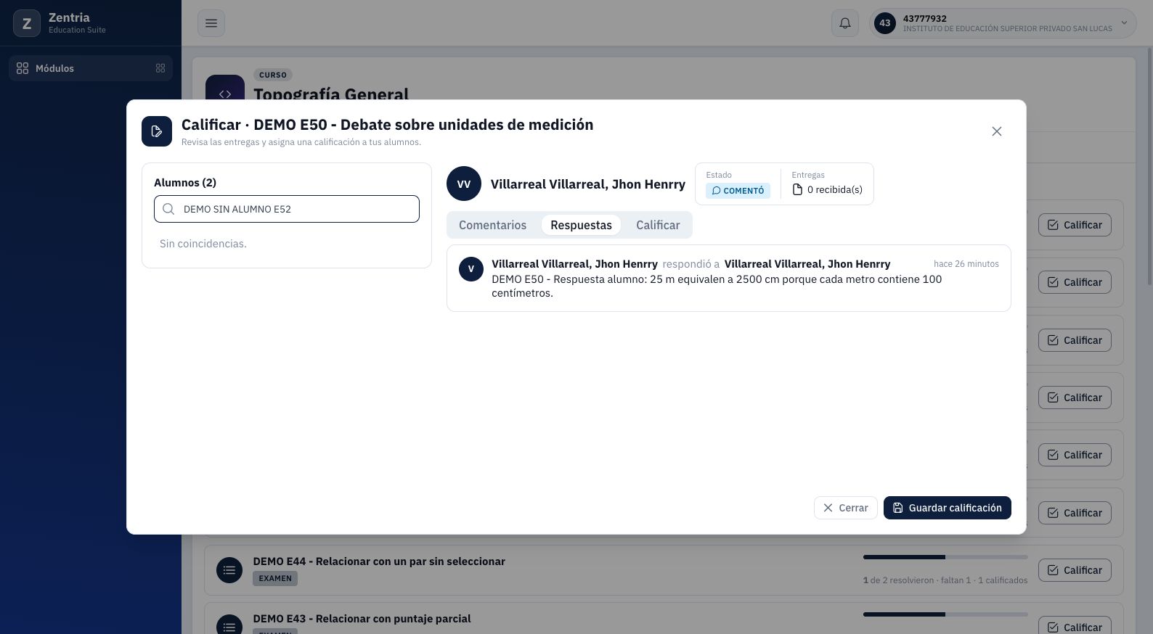This screenshot has width=1153, height=634.
Task: Expand the user account dropdown chevron
Action: click(x=1124, y=23)
